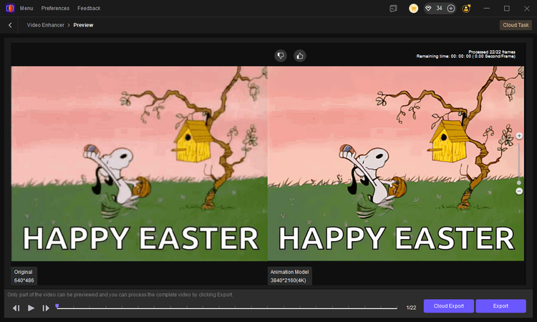Step to the next frame
Screen dimensions: 537x322
pos(46,308)
